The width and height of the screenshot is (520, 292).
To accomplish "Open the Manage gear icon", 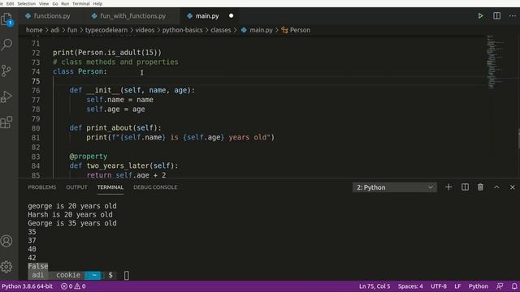I will pos(6,267).
